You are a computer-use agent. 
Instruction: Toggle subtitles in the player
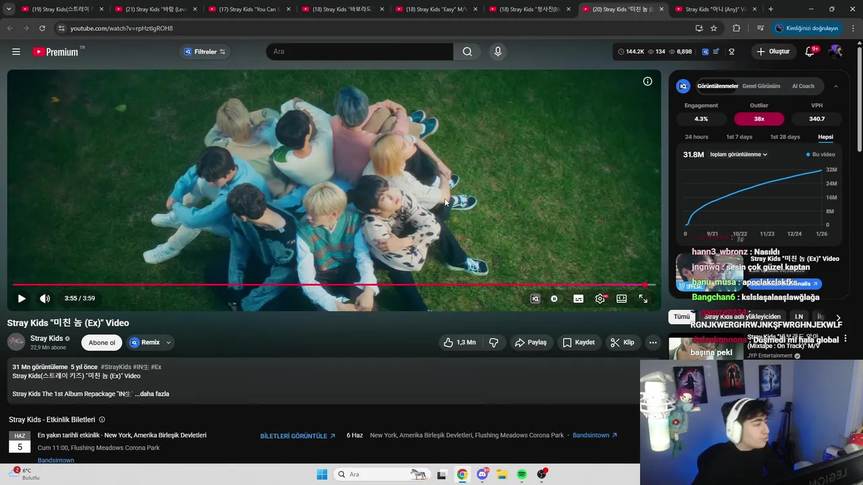point(578,298)
